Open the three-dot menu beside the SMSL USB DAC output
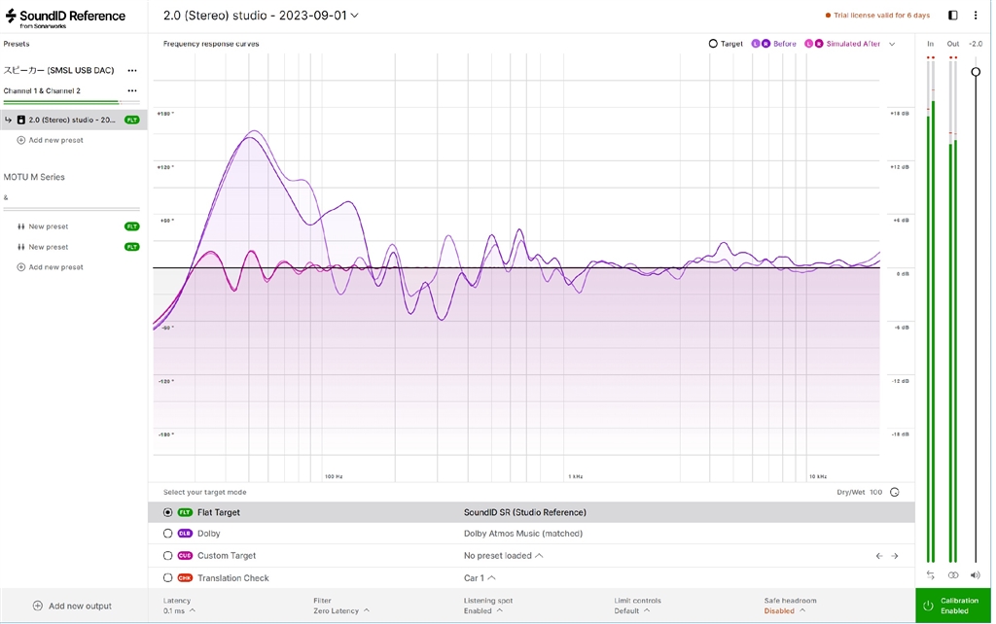Screen dimensions: 996x624 click(x=132, y=70)
